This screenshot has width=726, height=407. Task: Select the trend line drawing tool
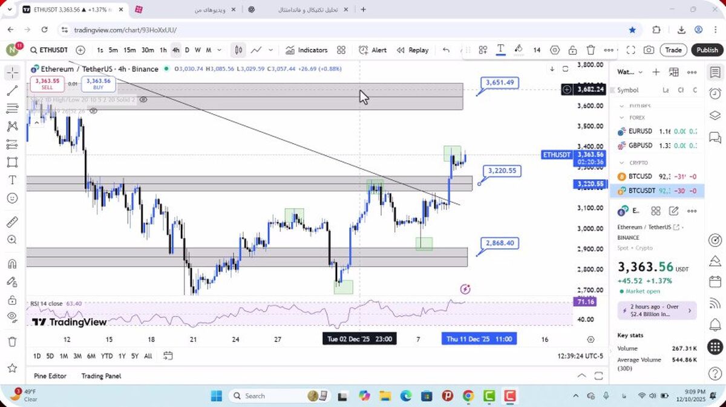tap(12, 91)
